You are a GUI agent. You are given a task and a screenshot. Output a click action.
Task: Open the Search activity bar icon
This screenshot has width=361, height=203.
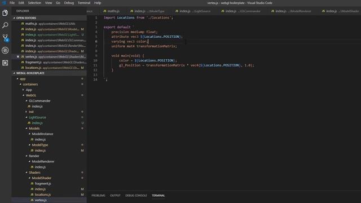[5, 25]
